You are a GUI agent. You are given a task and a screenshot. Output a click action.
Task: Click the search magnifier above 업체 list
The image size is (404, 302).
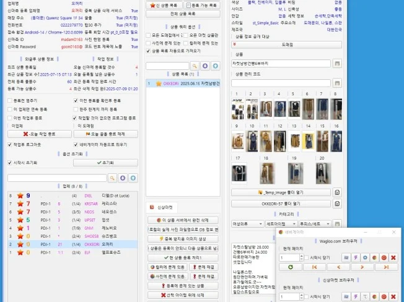[112, 178]
